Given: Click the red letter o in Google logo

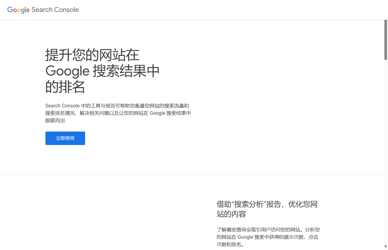Looking at the screenshot, I should click(16, 10).
